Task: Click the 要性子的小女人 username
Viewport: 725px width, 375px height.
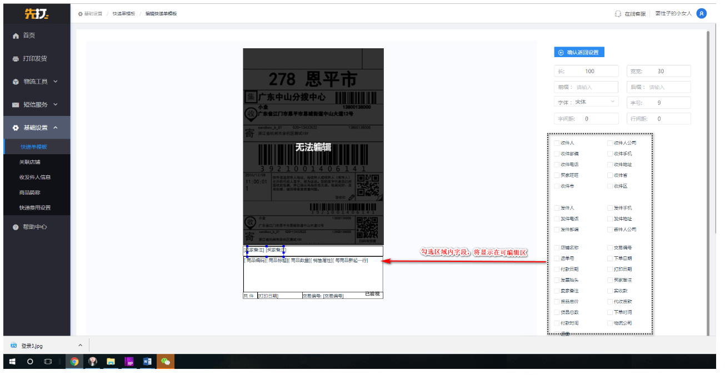Action: coord(673,13)
